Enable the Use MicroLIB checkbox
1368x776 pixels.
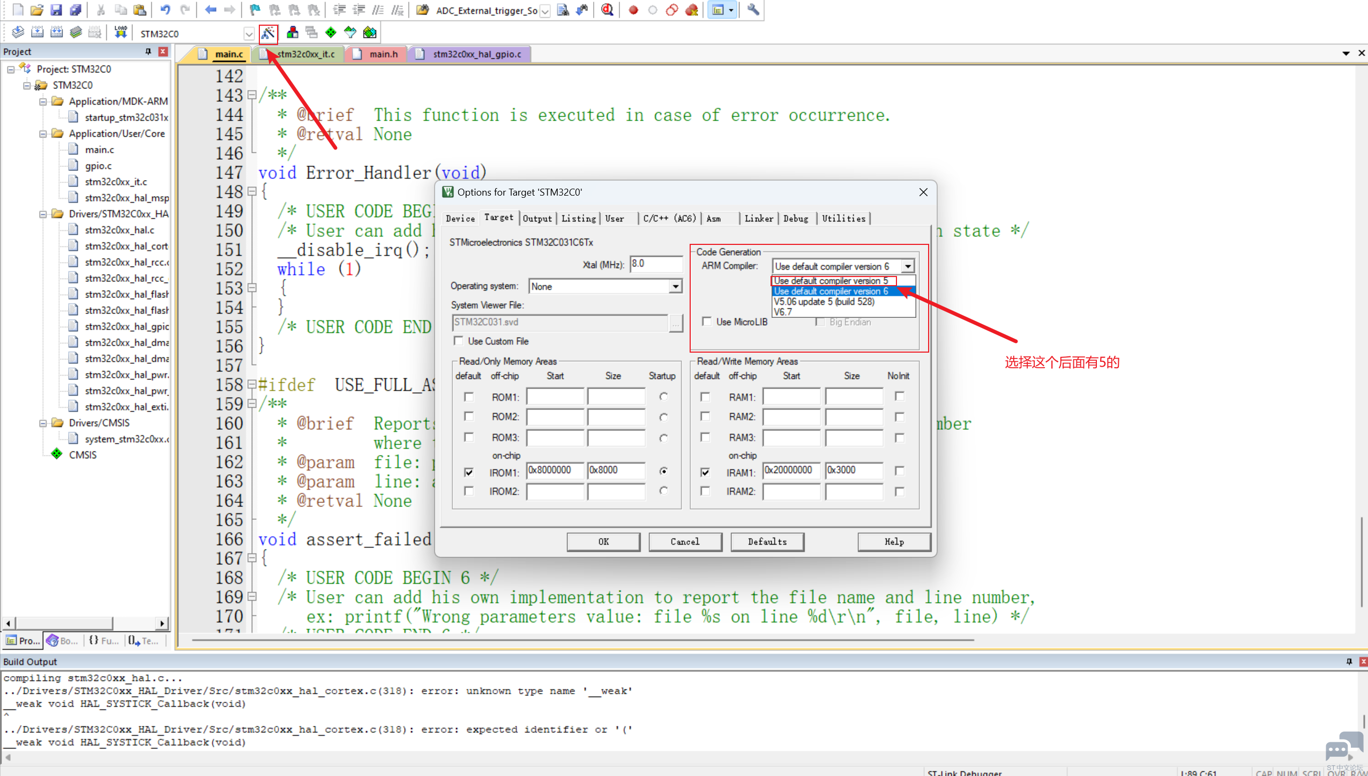coord(707,322)
